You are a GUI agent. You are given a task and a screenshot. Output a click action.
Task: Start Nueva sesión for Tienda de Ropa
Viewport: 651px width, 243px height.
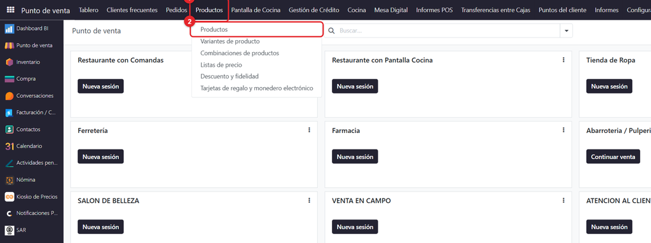(x=609, y=87)
